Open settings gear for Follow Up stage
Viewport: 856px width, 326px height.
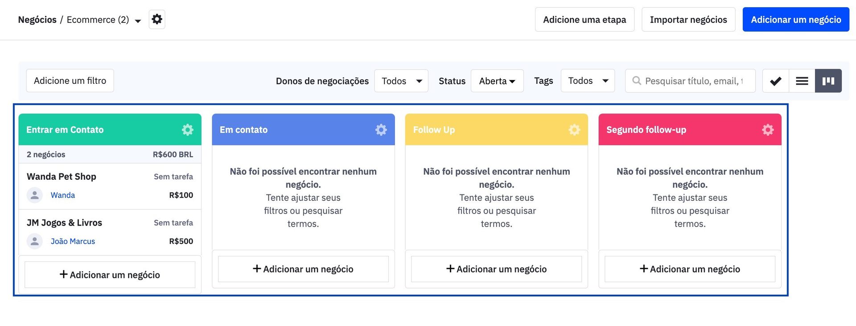click(574, 130)
